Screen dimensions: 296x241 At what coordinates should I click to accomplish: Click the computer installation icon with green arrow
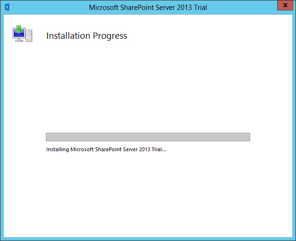pyautogui.click(x=22, y=34)
